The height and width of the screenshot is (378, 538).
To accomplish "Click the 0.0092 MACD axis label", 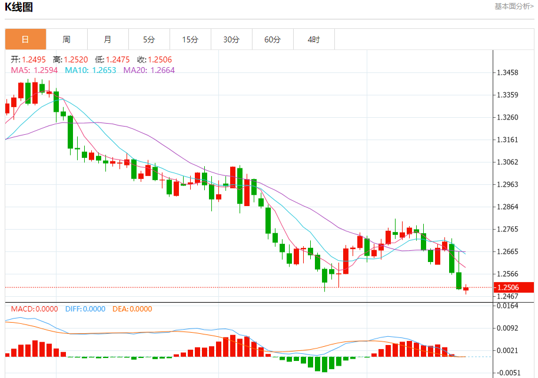I will click(x=507, y=328).
